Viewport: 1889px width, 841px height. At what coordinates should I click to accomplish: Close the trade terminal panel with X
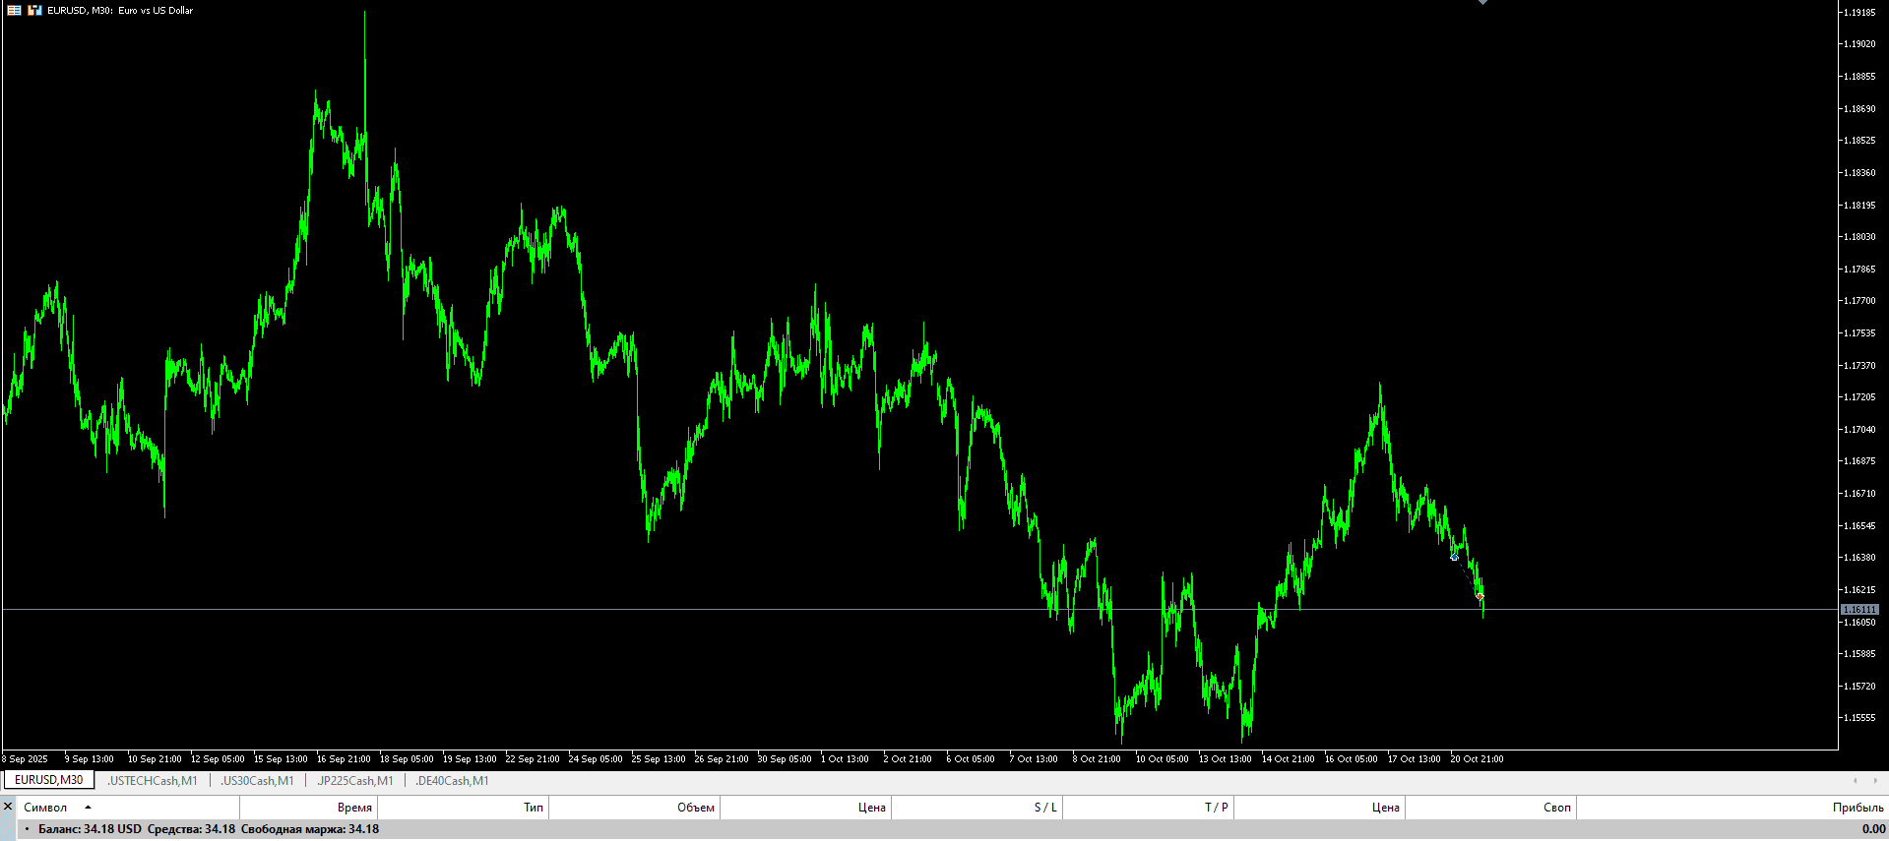click(8, 807)
